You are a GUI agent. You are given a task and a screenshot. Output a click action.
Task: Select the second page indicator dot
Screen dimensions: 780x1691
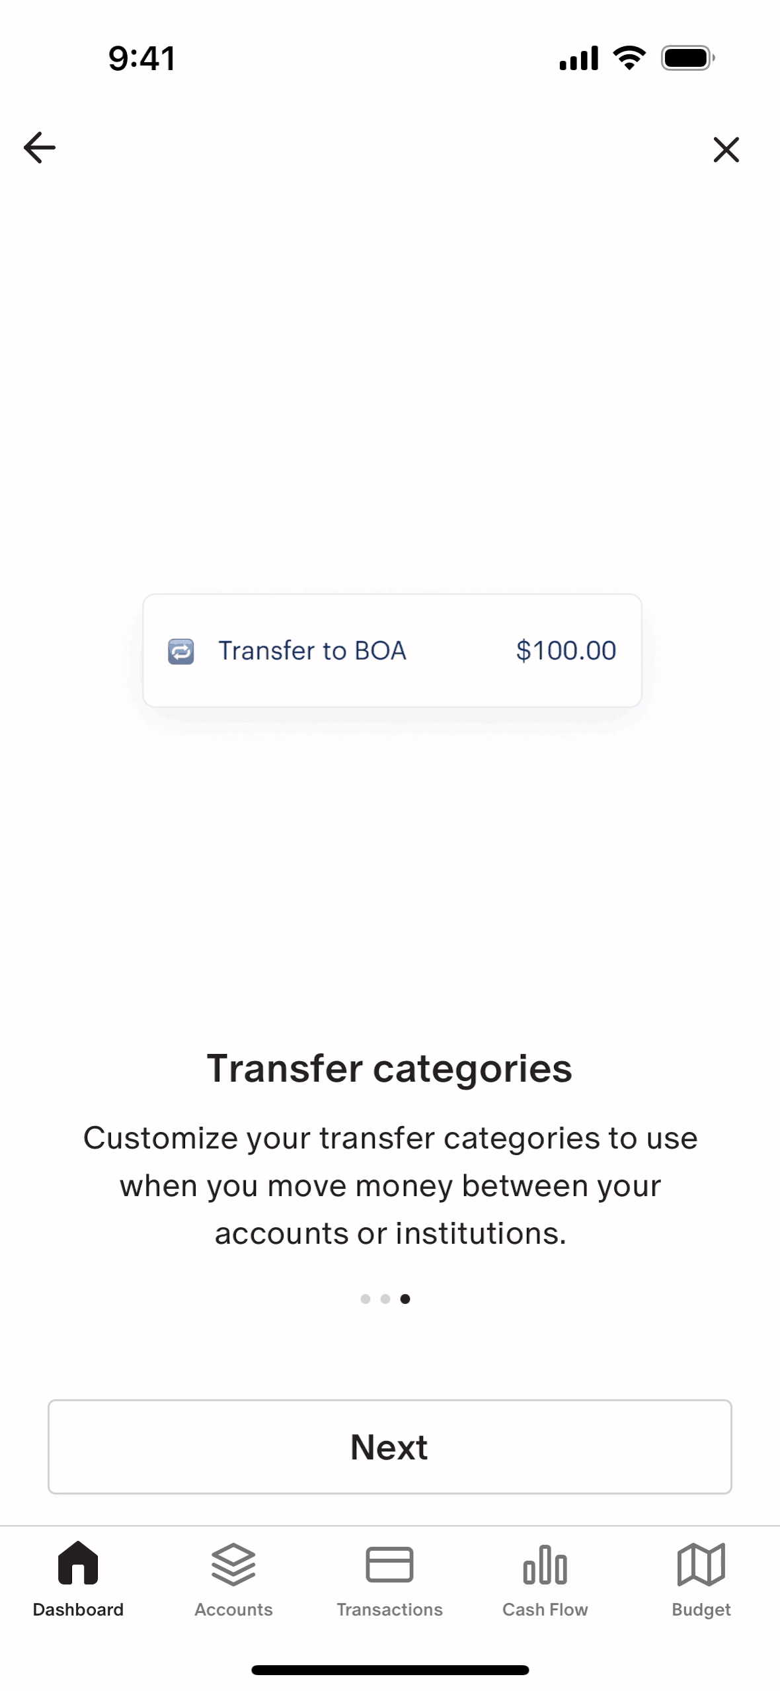385,1299
